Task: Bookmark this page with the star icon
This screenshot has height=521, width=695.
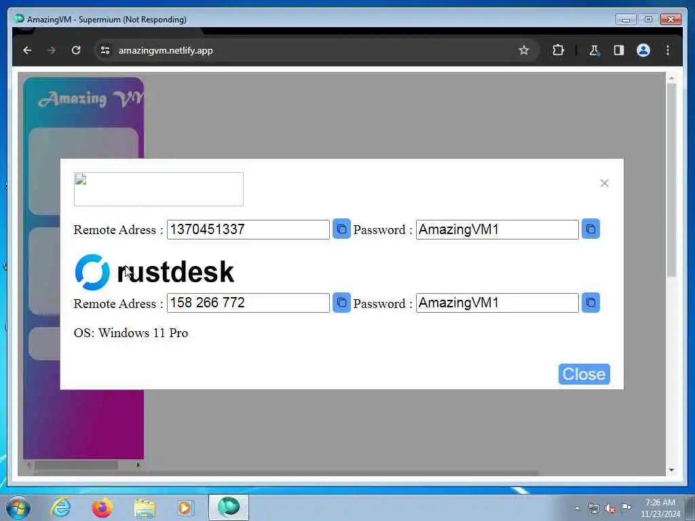Action: click(524, 50)
